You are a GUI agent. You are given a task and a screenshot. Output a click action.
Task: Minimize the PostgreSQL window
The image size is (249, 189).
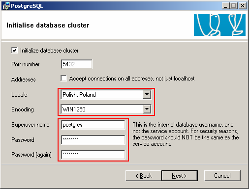(x=225, y=6)
